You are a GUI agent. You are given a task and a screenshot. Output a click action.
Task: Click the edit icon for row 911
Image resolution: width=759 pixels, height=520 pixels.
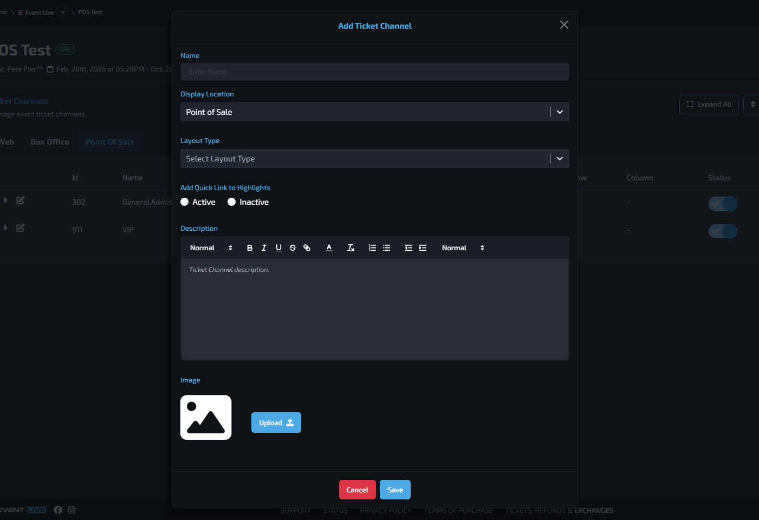20,228
